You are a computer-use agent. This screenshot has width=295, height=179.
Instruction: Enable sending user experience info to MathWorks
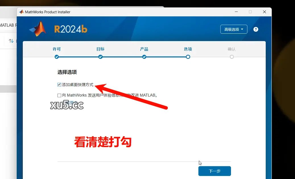[x=59, y=95]
